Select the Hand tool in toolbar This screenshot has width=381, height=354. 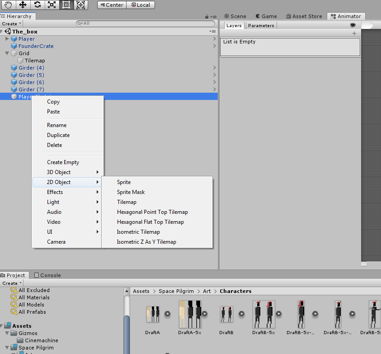point(8,5)
